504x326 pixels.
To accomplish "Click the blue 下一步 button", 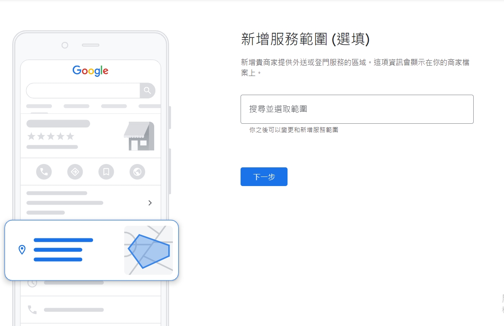I will [264, 177].
